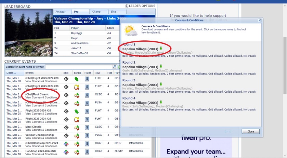Open the Champ leaderboard tab
The width and height of the screenshot is (287, 158).
(x=99, y=12)
